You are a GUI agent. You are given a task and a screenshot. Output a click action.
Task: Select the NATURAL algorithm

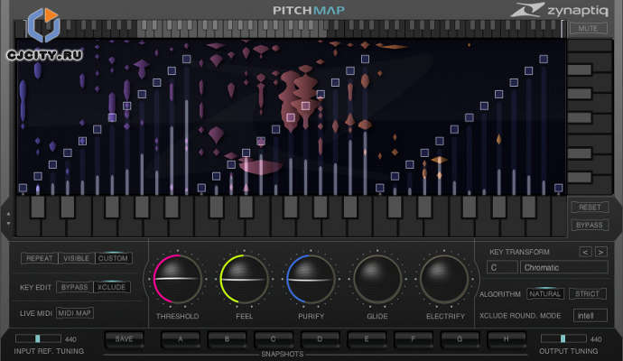544,294
